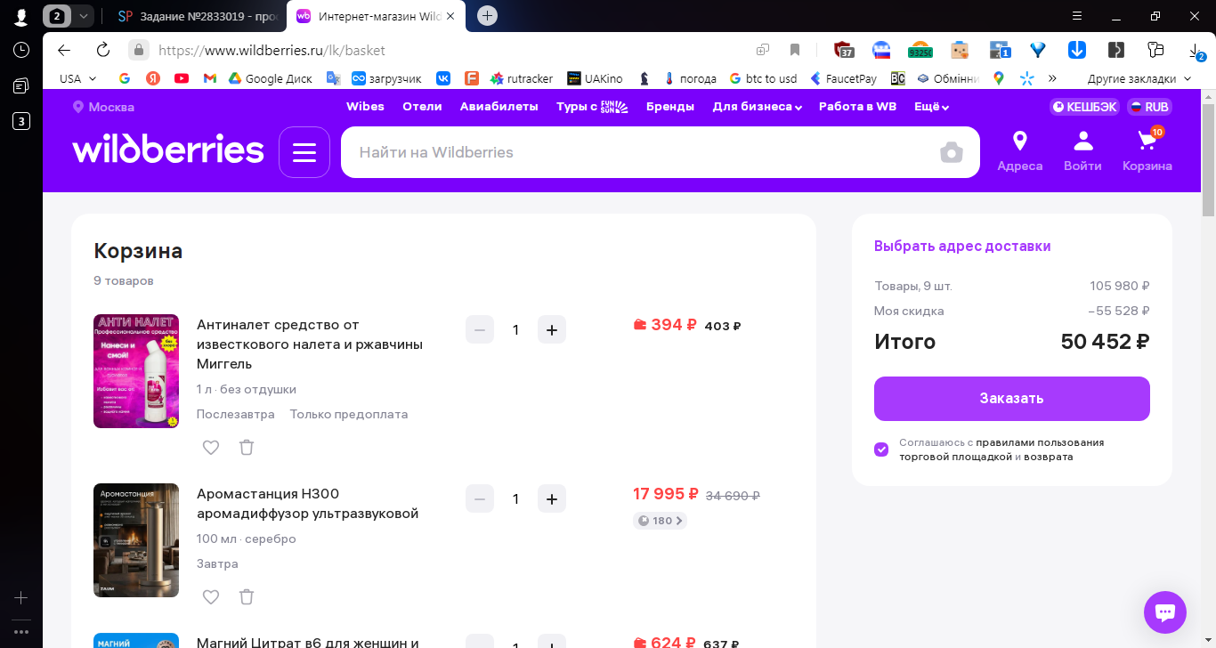Expand the Для бизнеса dropdown

(x=757, y=107)
